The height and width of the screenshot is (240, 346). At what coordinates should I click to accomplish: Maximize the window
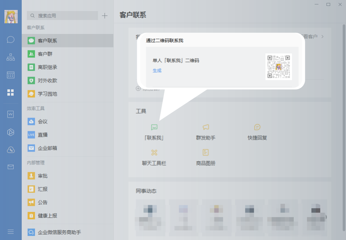(328, 4)
